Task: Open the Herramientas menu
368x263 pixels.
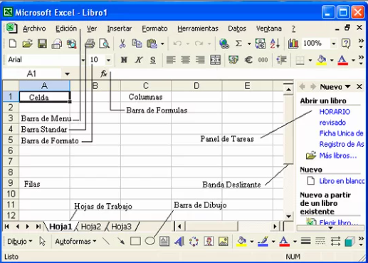Action: click(198, 29)
